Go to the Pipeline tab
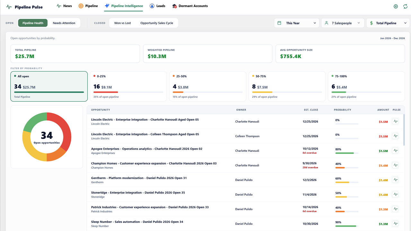 (x=88, y=6)
